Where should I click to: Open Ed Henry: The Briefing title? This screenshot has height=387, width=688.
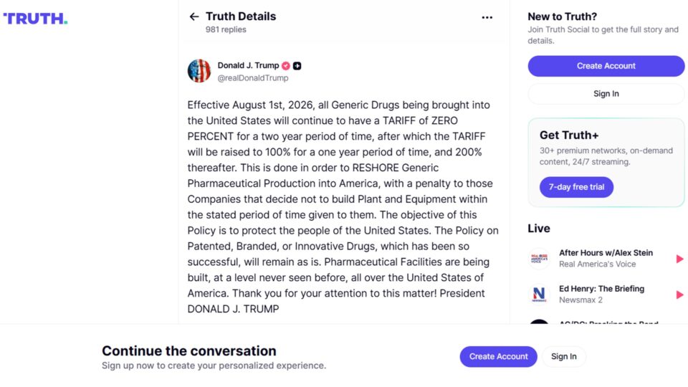coord(601,289)
